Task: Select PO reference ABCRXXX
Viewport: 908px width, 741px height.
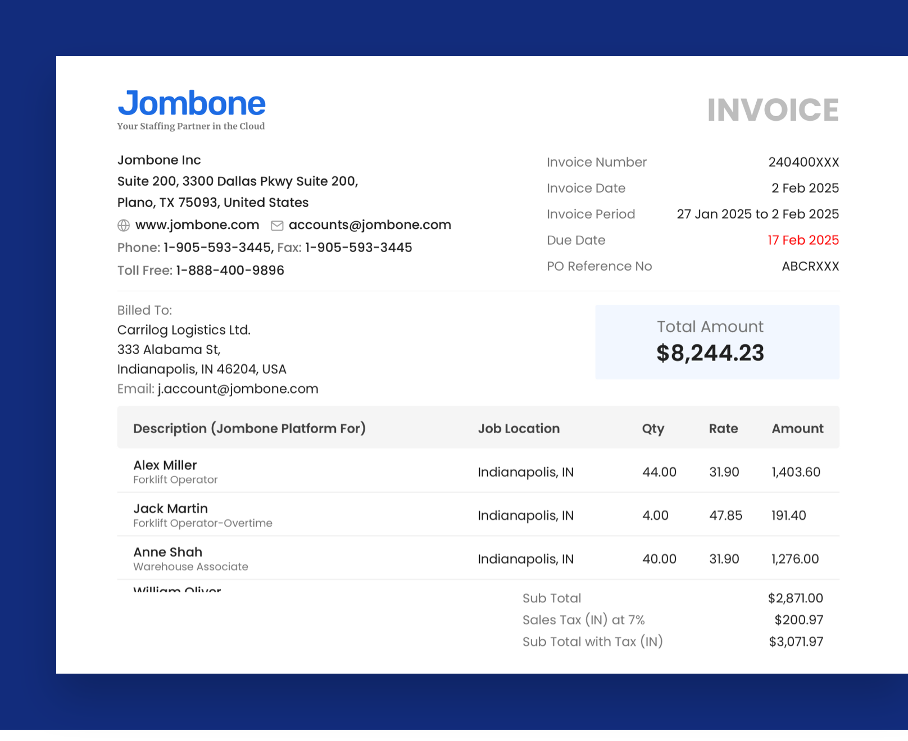Action: [x=810, y=266]
